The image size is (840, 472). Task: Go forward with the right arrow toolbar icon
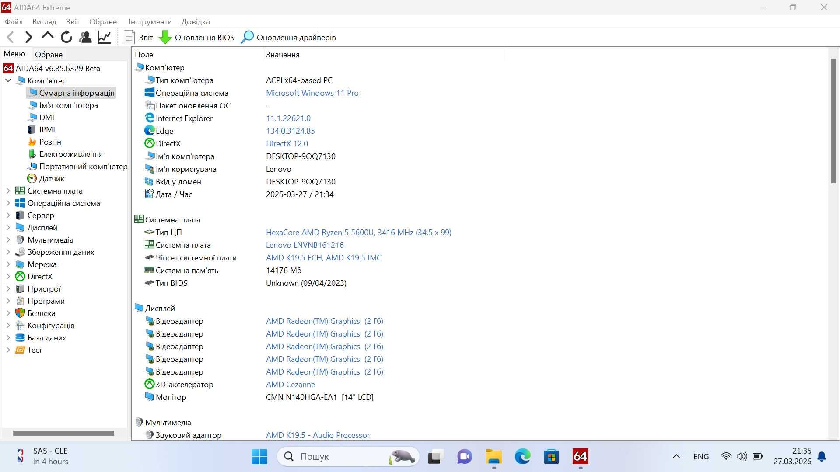[29, 38]
